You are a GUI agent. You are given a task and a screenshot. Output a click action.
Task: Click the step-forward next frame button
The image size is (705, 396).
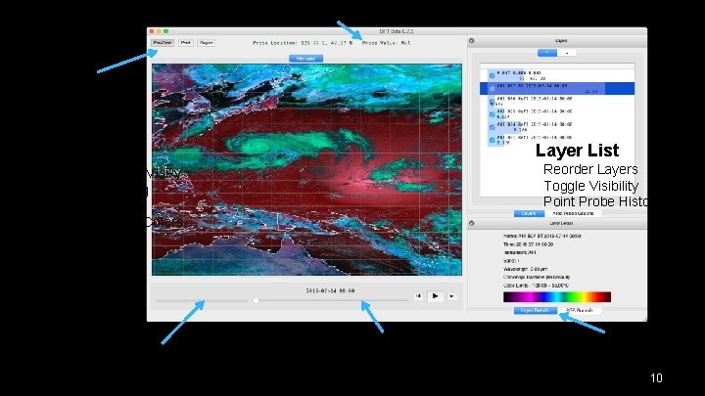point(451,296)
